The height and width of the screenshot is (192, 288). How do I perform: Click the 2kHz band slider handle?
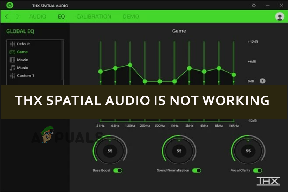click(189, 68)
